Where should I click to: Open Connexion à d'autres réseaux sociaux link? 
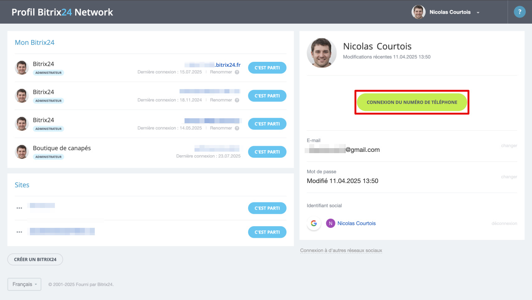pos(341,251)
